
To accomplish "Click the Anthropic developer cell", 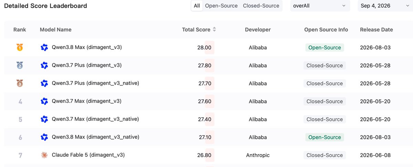I will 258,155.
